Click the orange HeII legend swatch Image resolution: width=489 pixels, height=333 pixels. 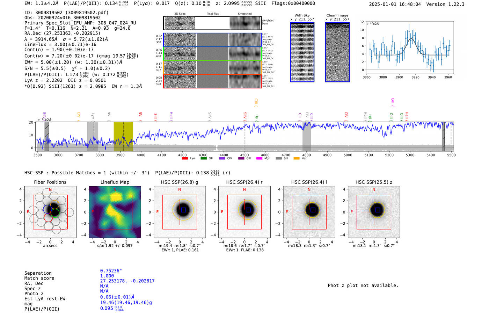297,159
